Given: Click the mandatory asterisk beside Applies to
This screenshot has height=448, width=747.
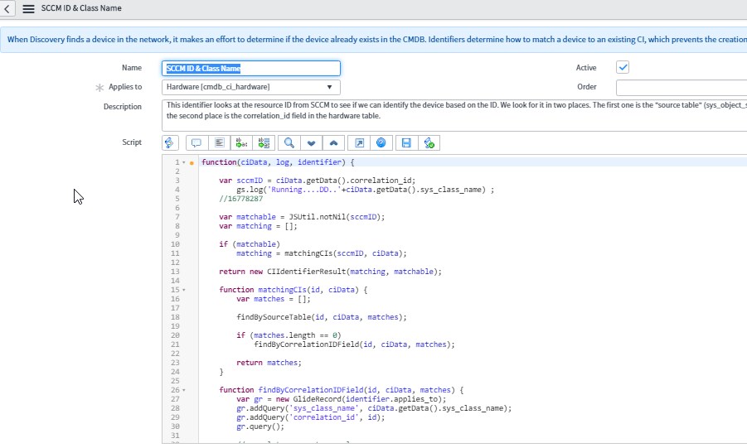Looking at the screenshot, I should [x=99, y=88].
